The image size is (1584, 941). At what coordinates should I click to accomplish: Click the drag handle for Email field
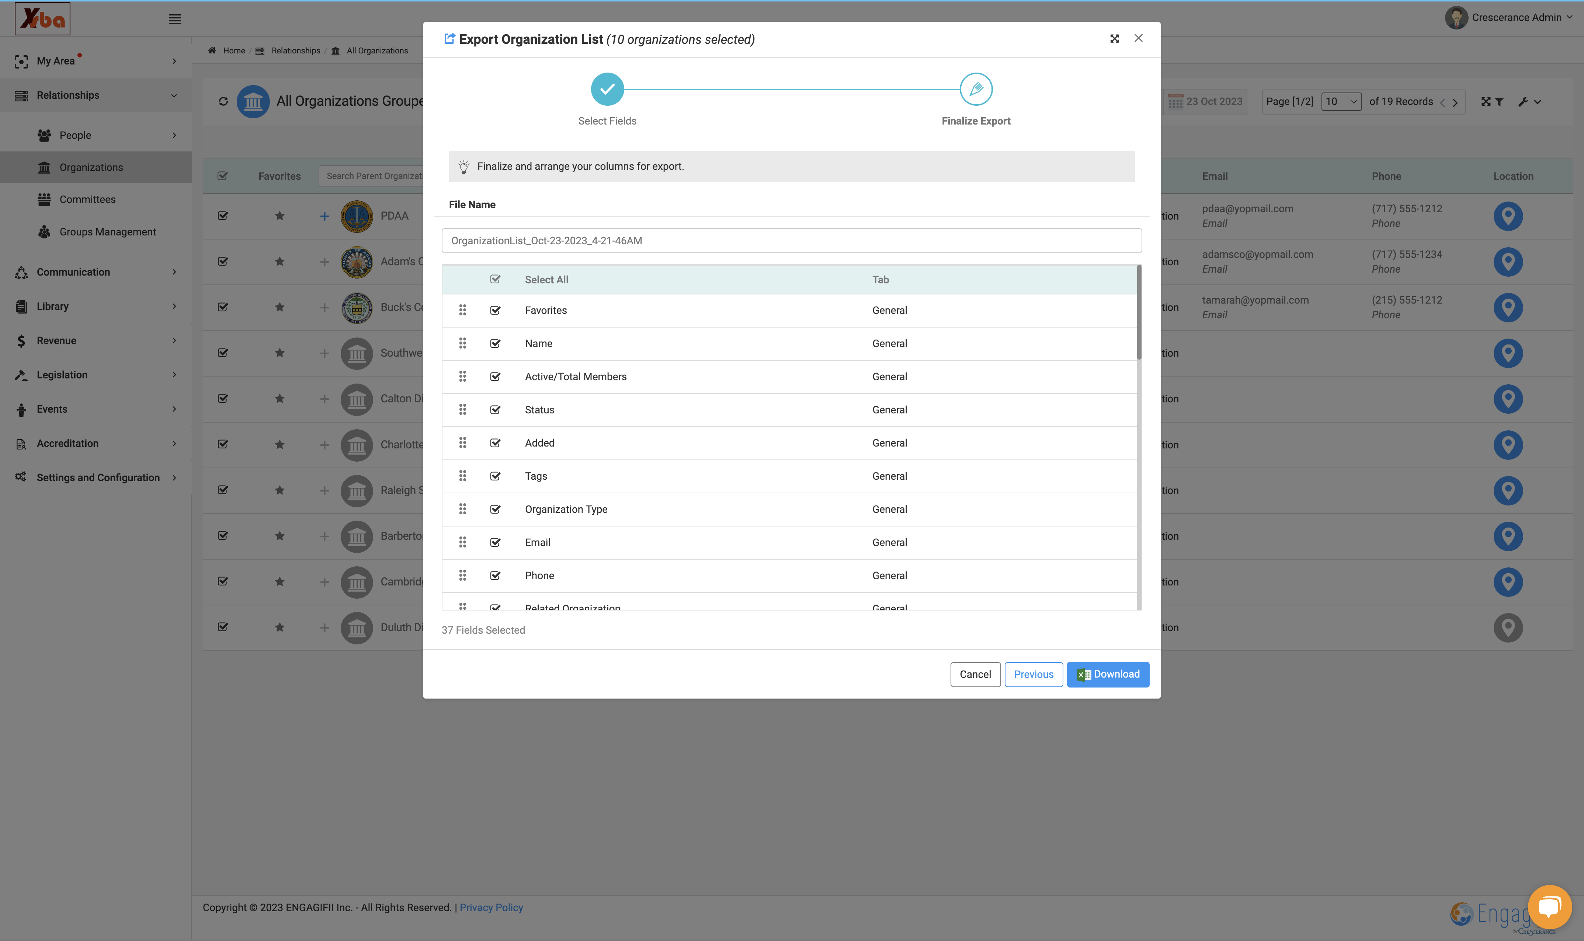pyautogui.click(x=462, y=542)
